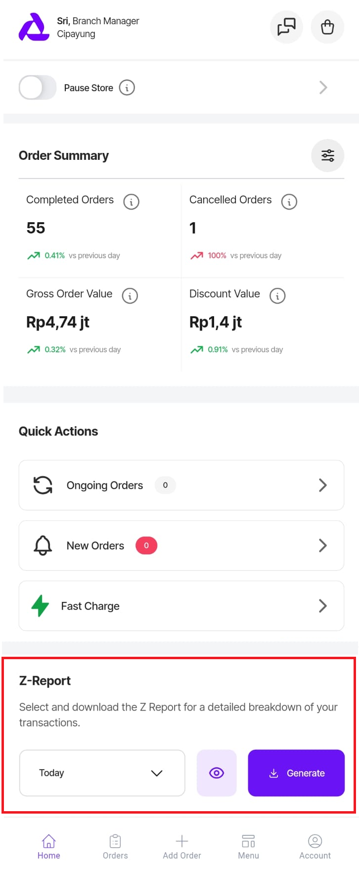Click info icon next to Pause Store

[x=127, y=88]
